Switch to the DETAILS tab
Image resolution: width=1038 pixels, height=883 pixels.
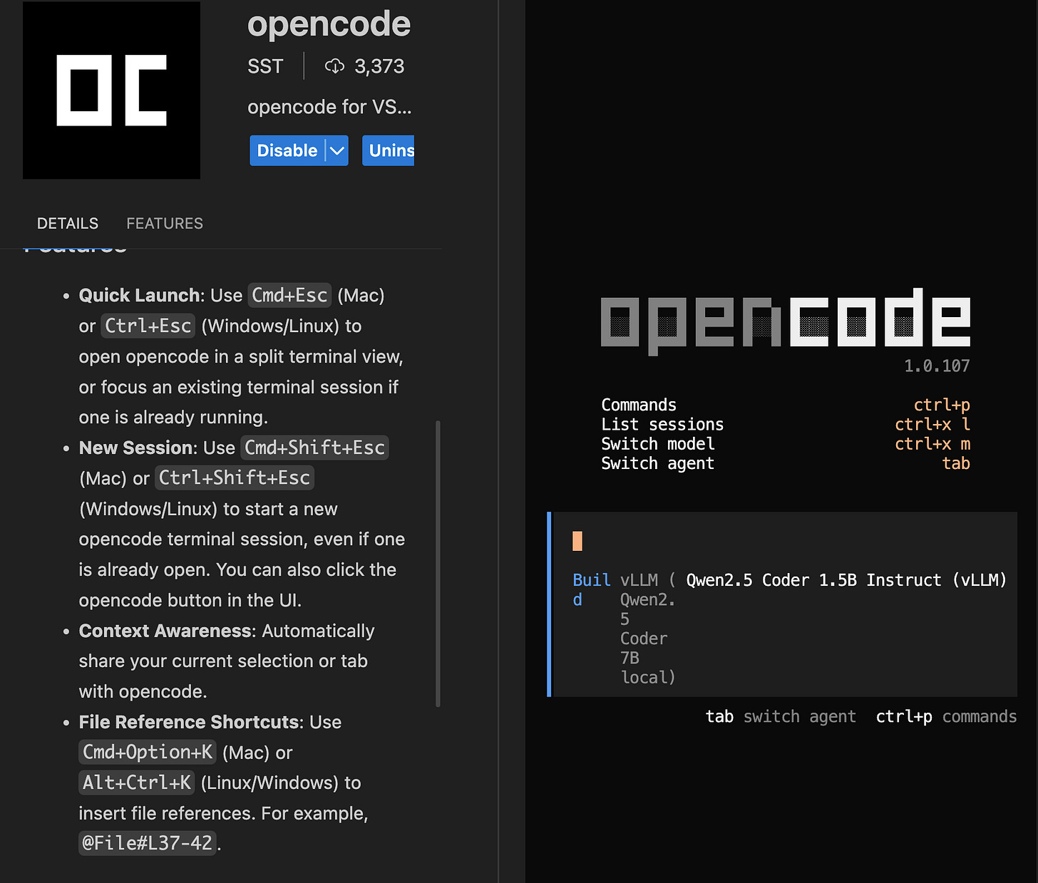(x=68, y=224)
